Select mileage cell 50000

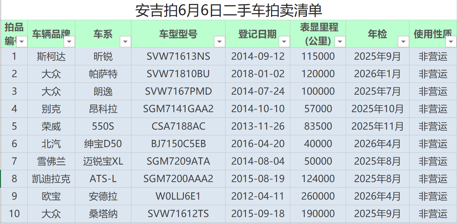coord(318,161)
